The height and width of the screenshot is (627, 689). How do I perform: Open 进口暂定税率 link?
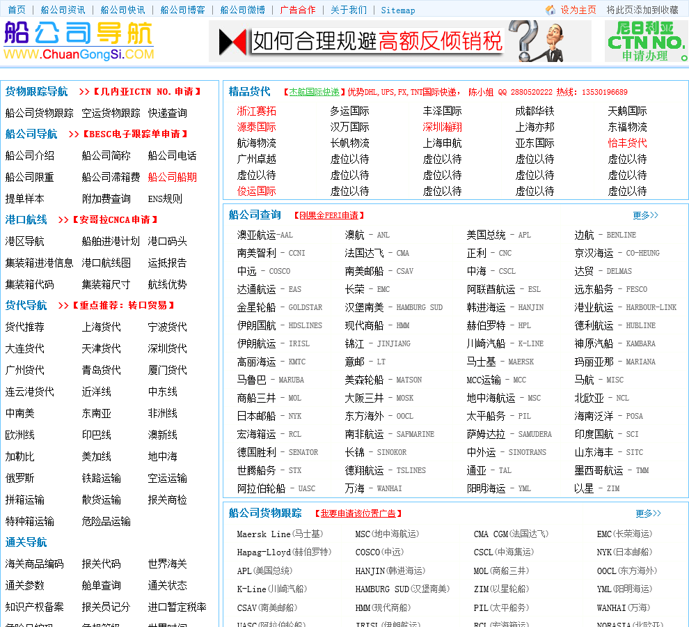point(177,607)
